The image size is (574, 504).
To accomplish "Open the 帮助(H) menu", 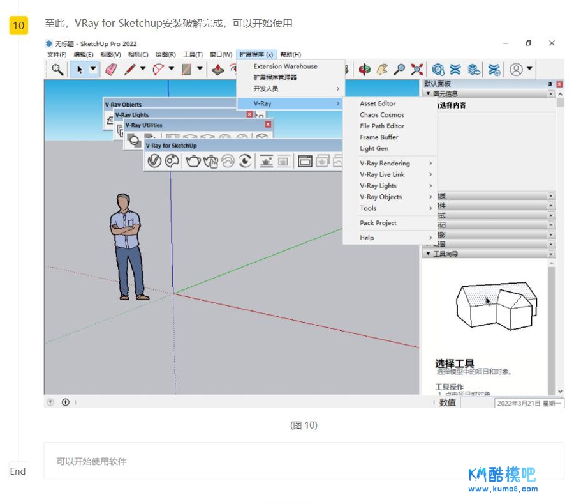I will (290, 54).
